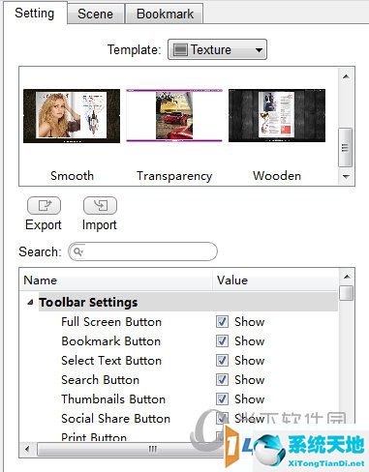The image size is (369, 472).
Task: Toggle Search Button Show checkbox
Action: [222, 379]
